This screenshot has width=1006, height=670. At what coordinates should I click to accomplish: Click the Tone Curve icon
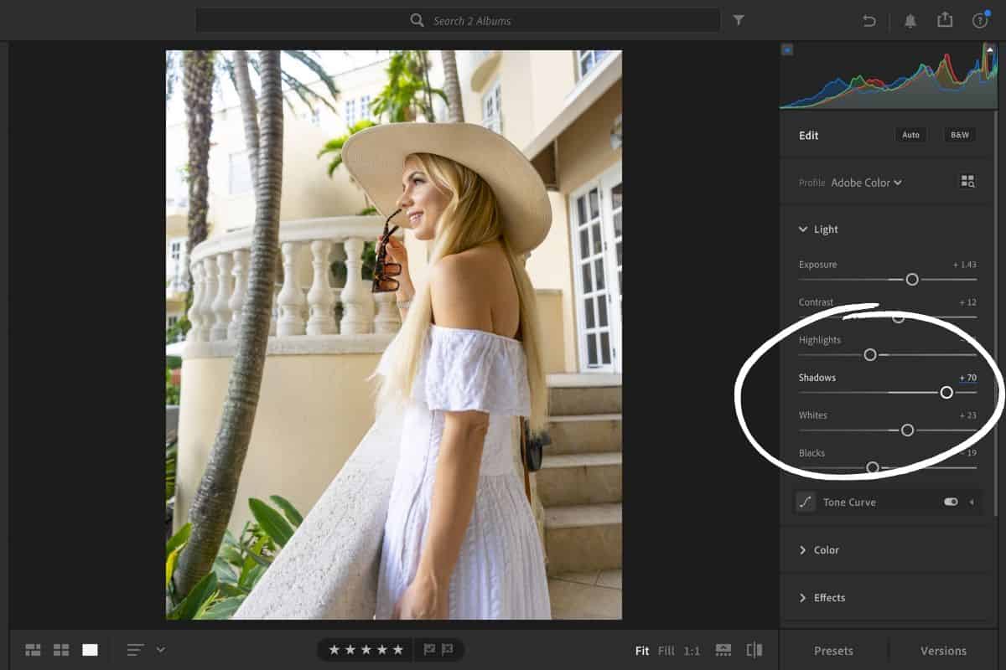806,502
